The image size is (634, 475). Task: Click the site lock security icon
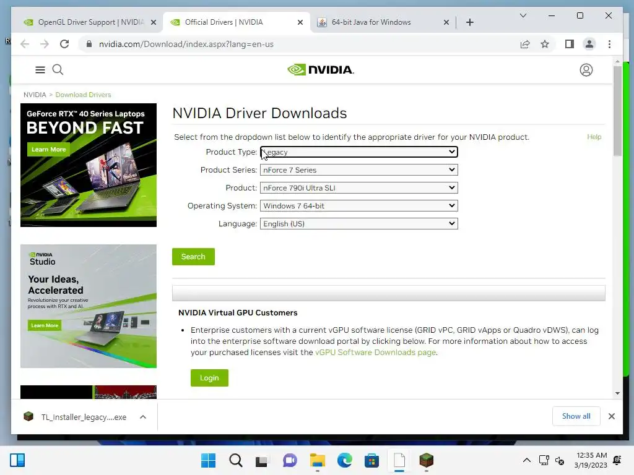click(89, 44)
